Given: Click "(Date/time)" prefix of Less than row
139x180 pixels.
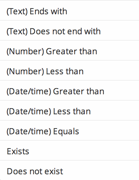Looking at the screenshot, I should coord(29,112).
